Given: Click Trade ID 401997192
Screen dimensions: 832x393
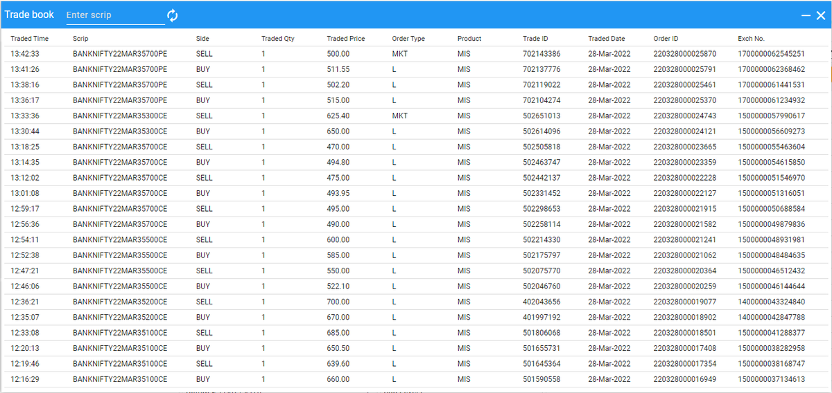Looking at the screenshot, I should coord(541,317).
